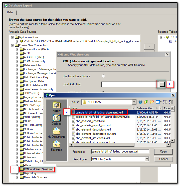
Task: Click the File name input field
Action: (x=120, y=151)
